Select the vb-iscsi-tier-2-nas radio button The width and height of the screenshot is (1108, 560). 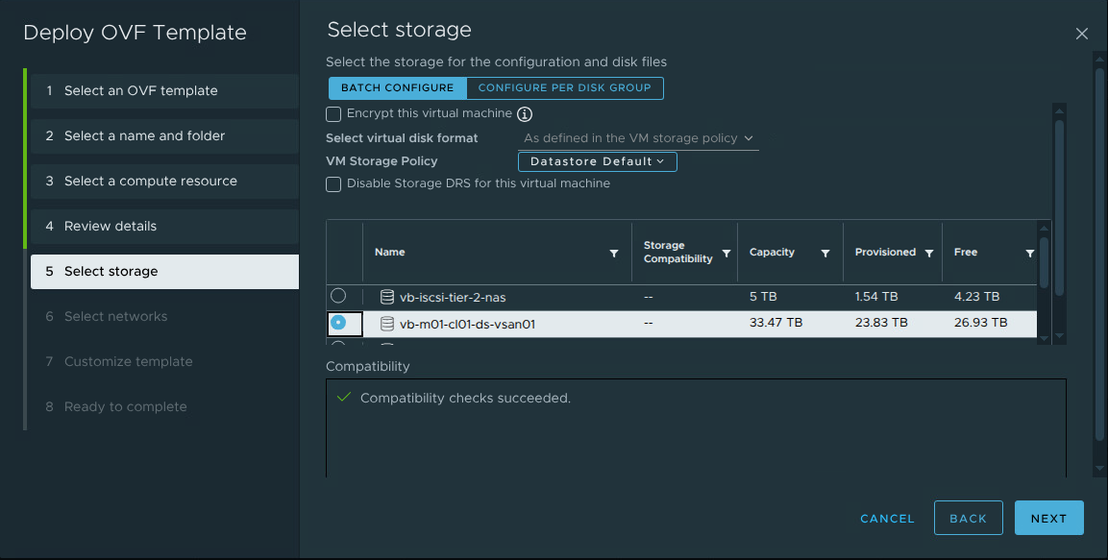click(x=338, y=296)
